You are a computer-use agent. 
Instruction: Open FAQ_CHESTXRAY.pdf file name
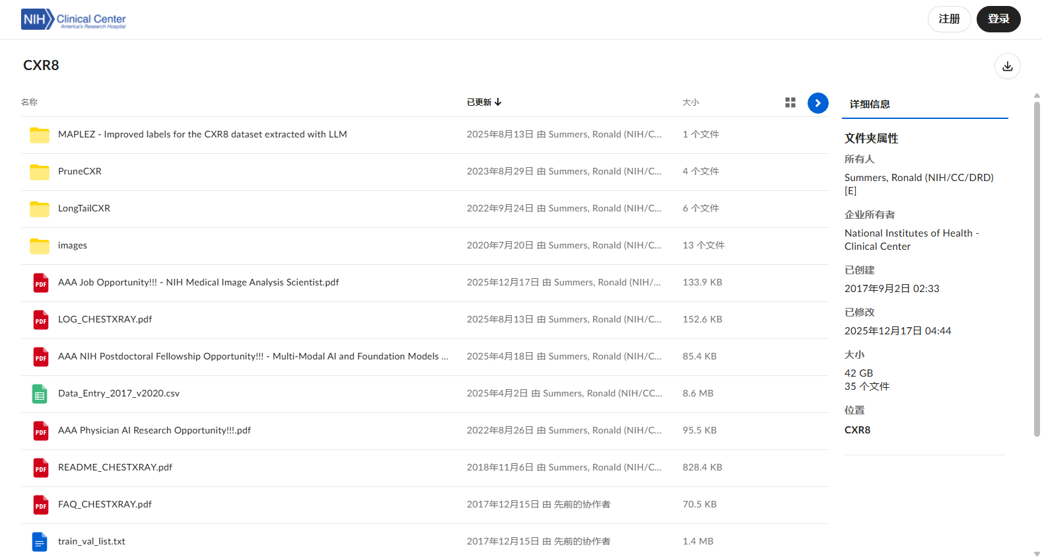(x=105, y=504)
